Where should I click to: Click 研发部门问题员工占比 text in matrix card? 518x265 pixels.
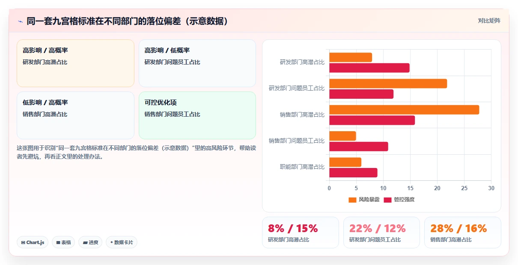tap(173, 62)
